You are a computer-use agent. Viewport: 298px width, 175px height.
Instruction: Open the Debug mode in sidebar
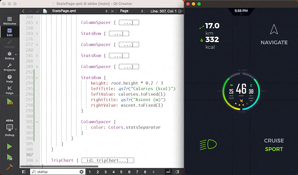[10, 55]
